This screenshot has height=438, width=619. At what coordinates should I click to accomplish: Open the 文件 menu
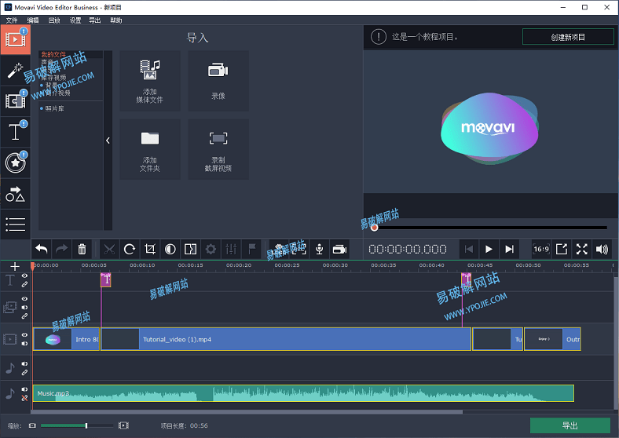coord(12,20)
